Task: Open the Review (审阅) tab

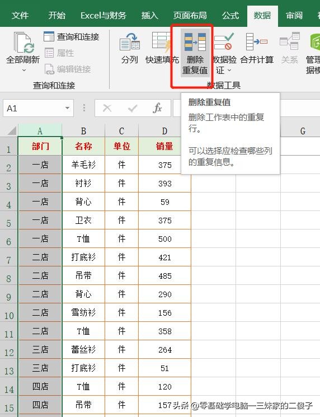Action: point(294,16)
